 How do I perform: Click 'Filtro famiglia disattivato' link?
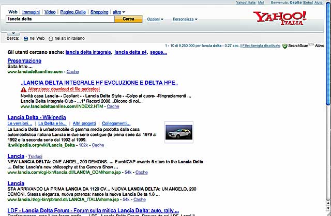point(261,46)
